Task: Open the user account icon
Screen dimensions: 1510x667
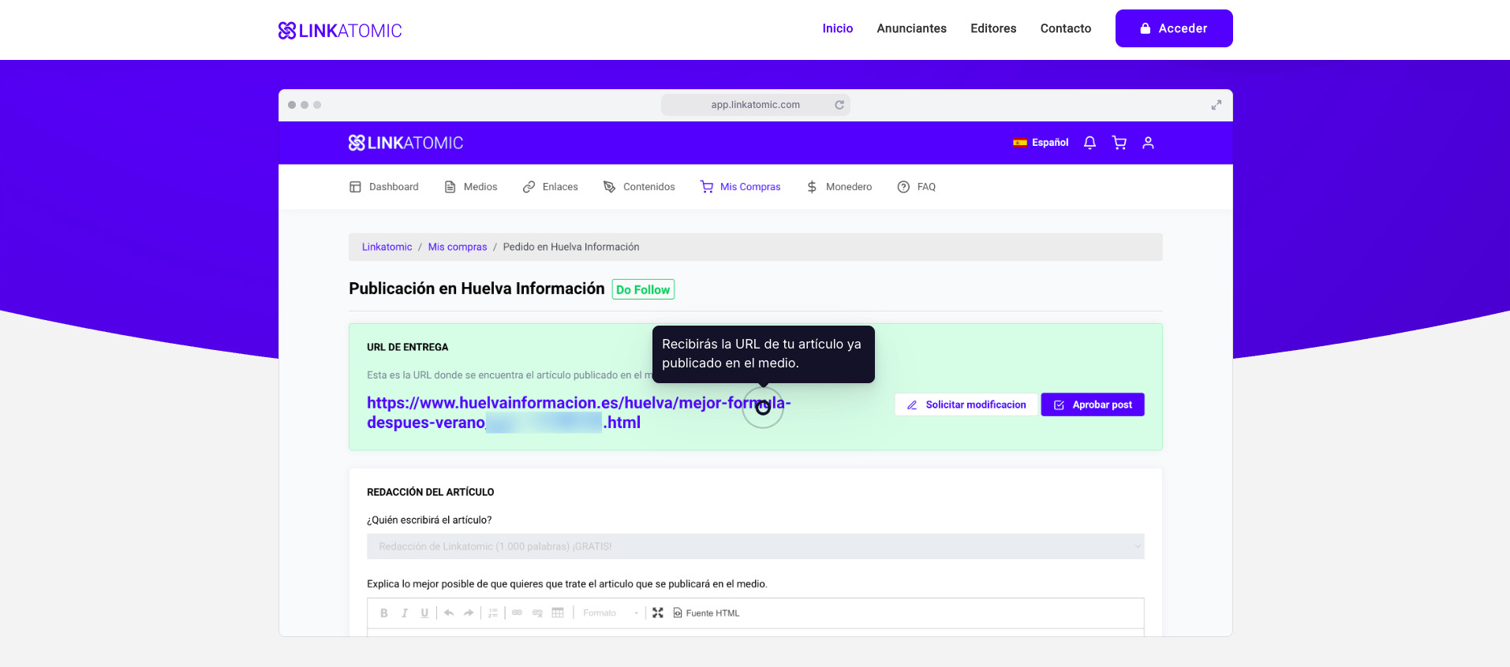Action: pos(1148,143)
